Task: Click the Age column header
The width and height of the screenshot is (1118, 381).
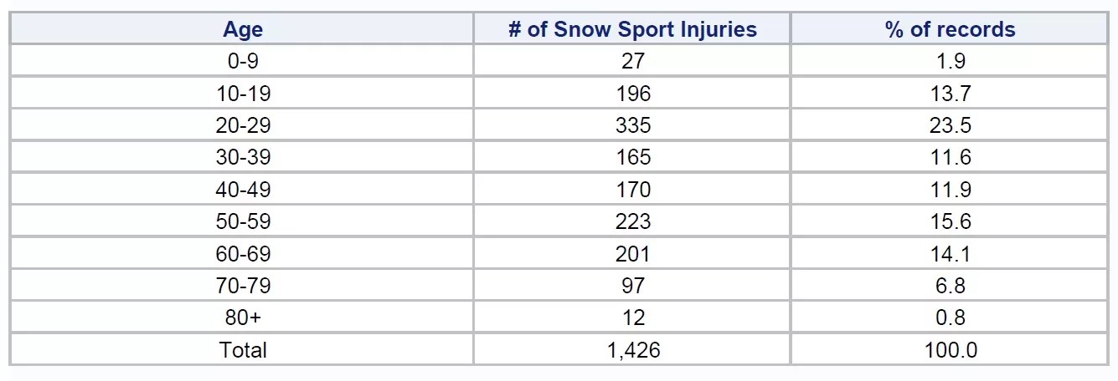Action: tap(243, 30)
